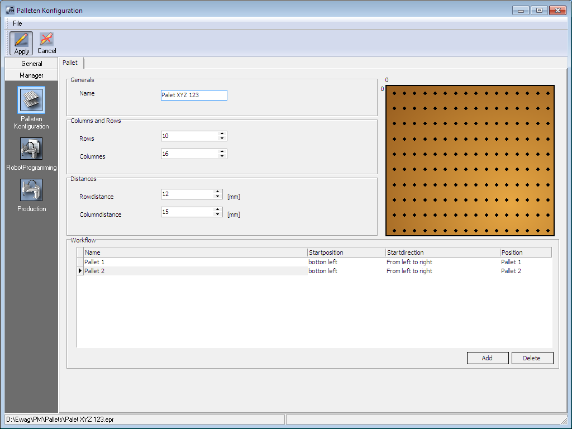Switch to the General sidebar section
This screenshot has width=572, height=429.
click(x=31, y=64)
